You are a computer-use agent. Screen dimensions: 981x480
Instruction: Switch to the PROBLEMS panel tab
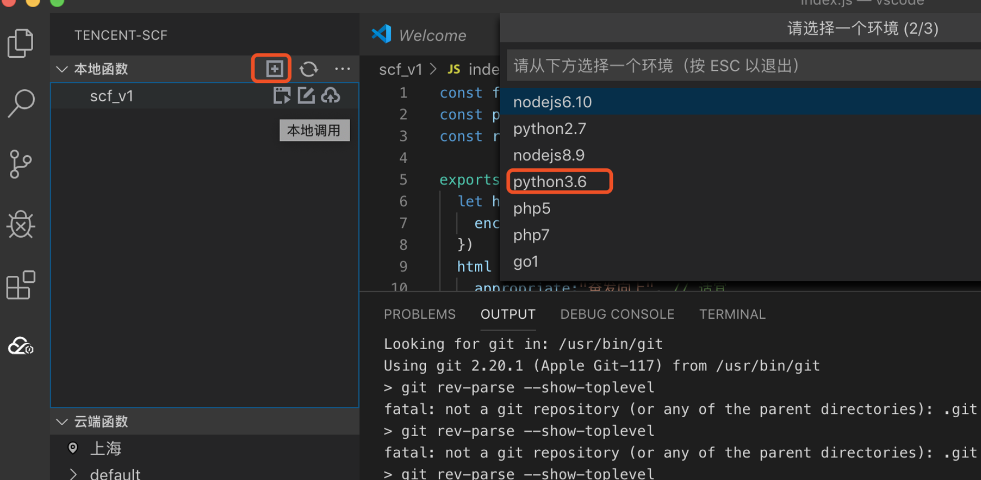(x=419, y=314)
